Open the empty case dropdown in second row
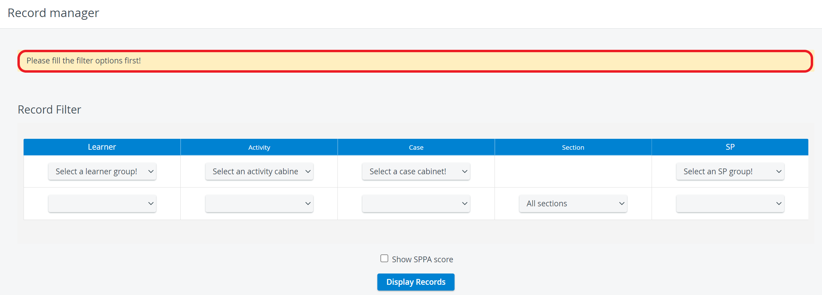The image size is (822, 295). tap(416, 203)
